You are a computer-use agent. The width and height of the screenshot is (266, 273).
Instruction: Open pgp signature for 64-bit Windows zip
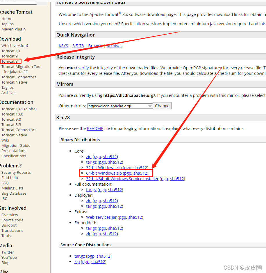click(128, 173)
